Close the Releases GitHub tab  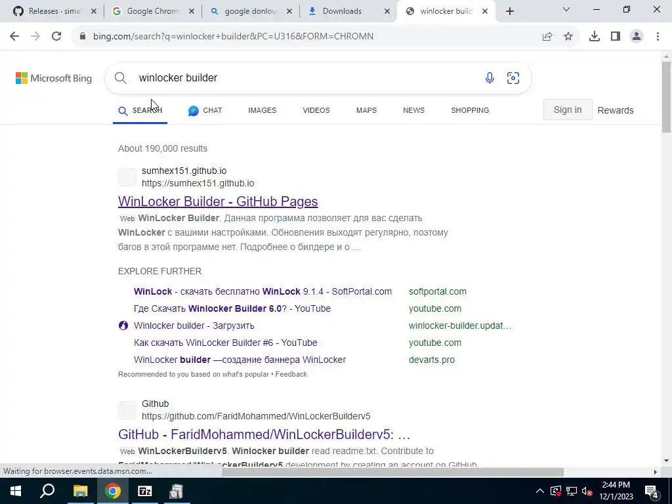click(94, 12)
